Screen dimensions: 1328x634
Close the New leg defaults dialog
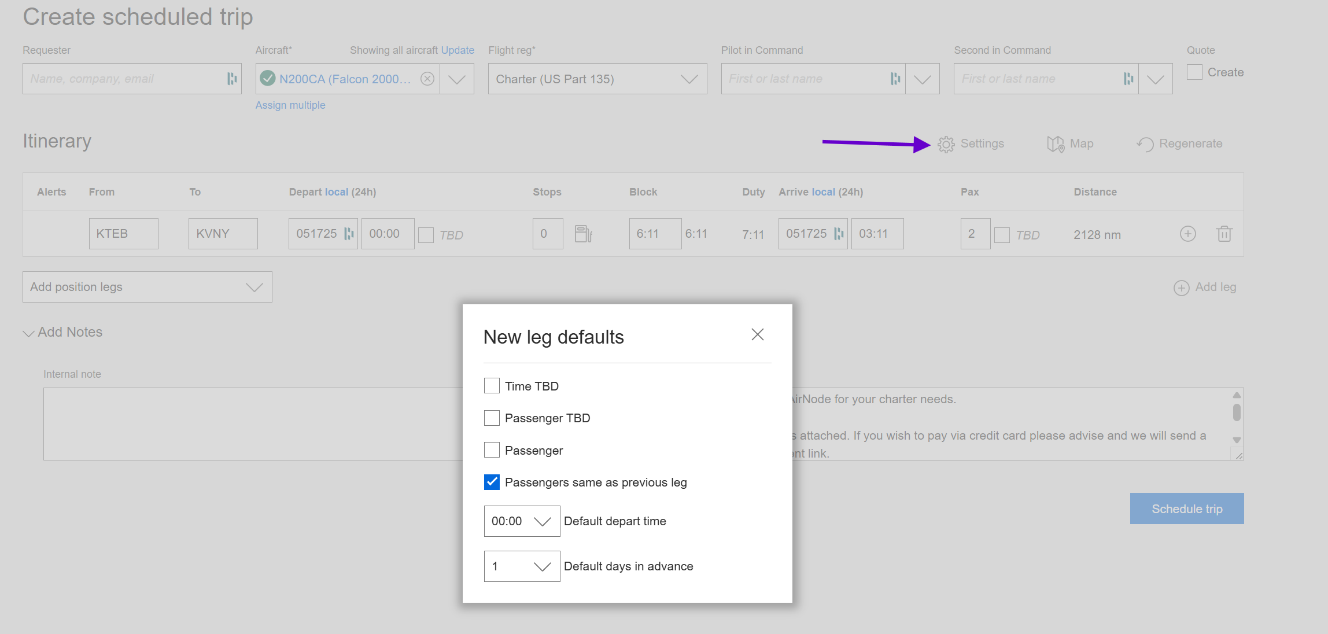pyautogui.click(x=758, y=334)
